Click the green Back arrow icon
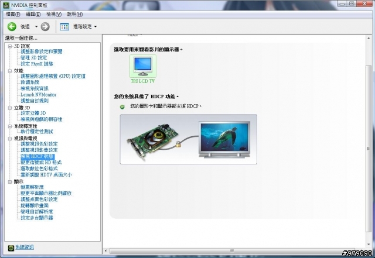This screenshot has height=258, width=375. [x=12, y=26]
